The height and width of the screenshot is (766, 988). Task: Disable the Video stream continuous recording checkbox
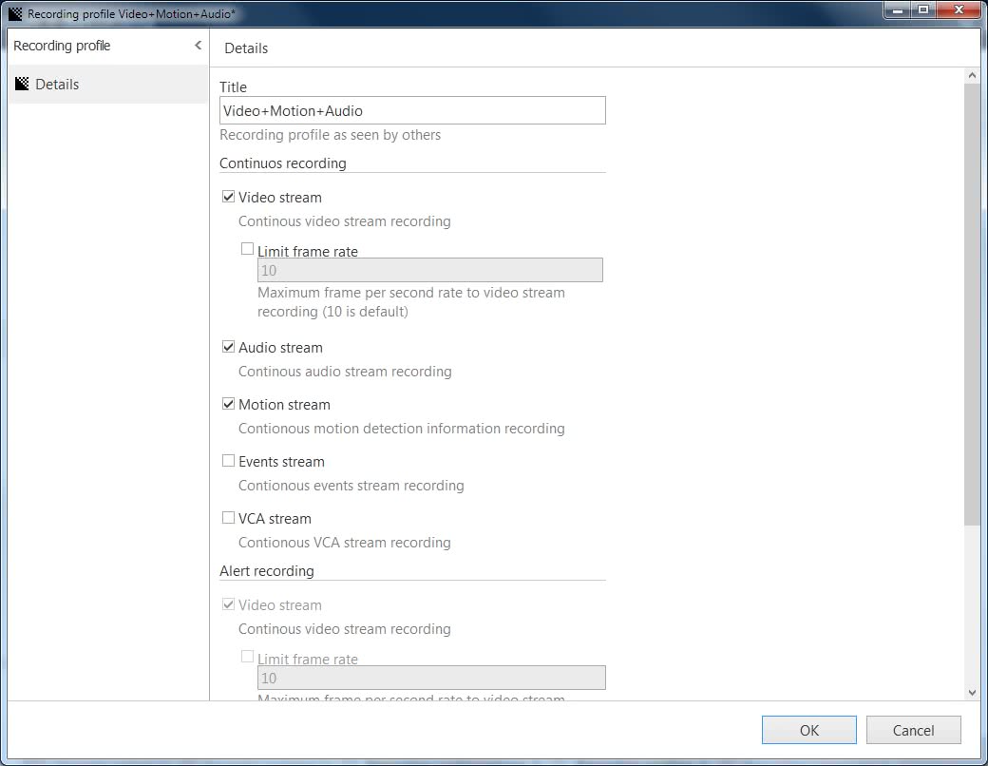pyautogui.click(x=228, y=196)
